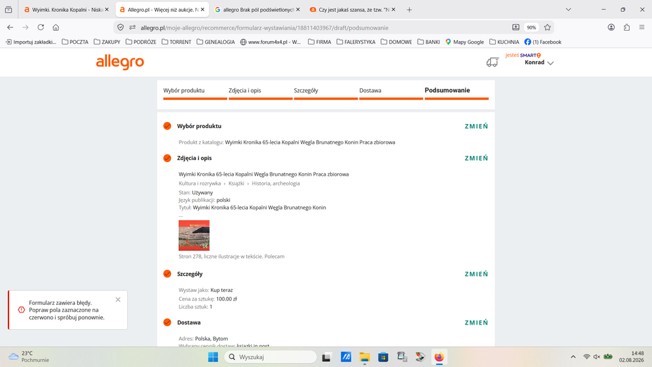Click Kultura i rozrywka breadcrumb
Image resolution: width=652 pixels, height=367 pixels.
tap(200, 183)
